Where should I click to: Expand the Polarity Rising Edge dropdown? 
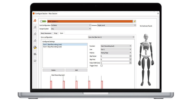coord(116,53)
